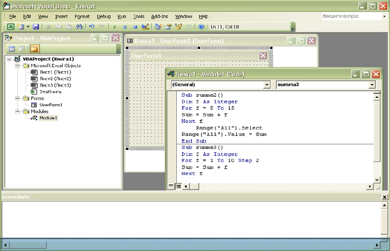
Task: Click inside the Immediate window text area
Action: (191, 219)
